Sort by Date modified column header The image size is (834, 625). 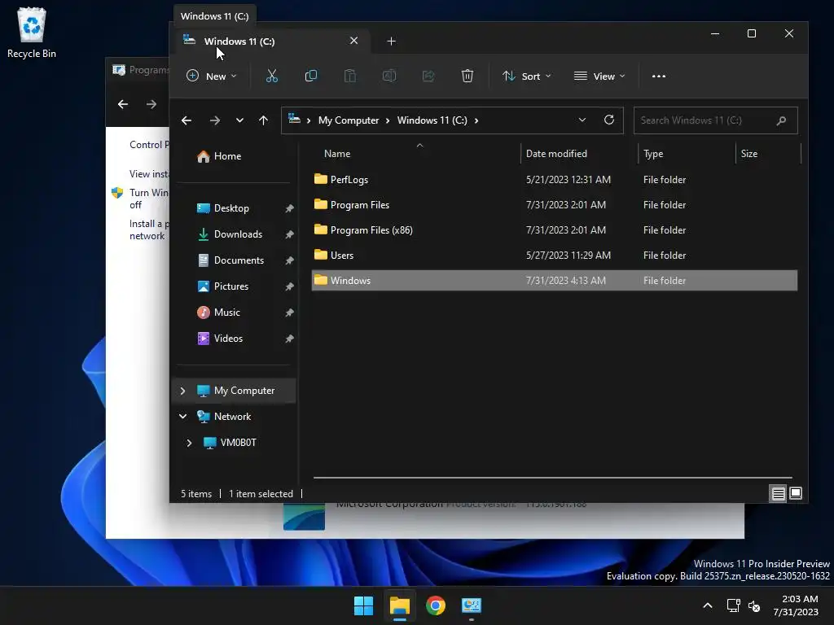click(x=556, y=154)
